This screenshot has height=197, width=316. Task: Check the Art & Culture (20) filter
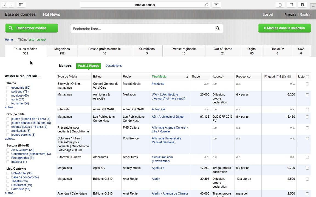pos(8,150)
